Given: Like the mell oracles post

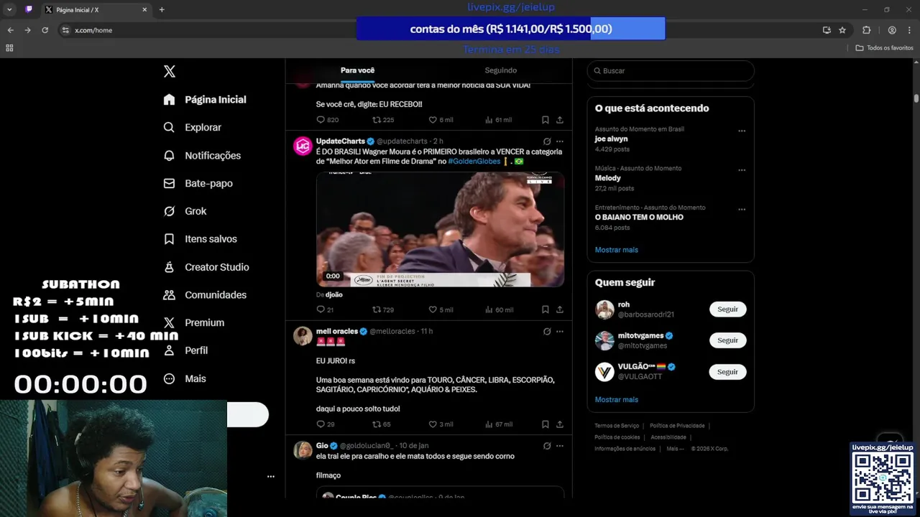Looking at the screenshot, I should (x=441, y=424).
